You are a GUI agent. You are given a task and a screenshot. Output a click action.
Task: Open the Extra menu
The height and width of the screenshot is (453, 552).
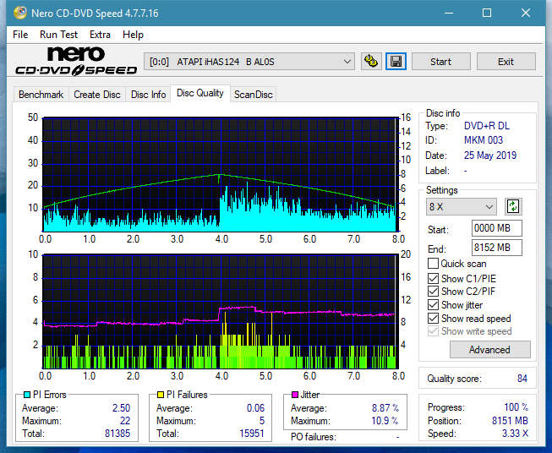(x=100, y=35)
